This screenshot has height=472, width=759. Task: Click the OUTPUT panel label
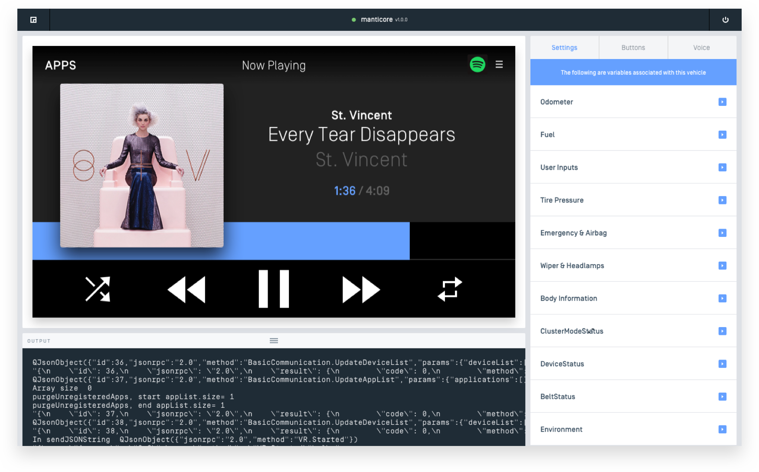(39, 341)
